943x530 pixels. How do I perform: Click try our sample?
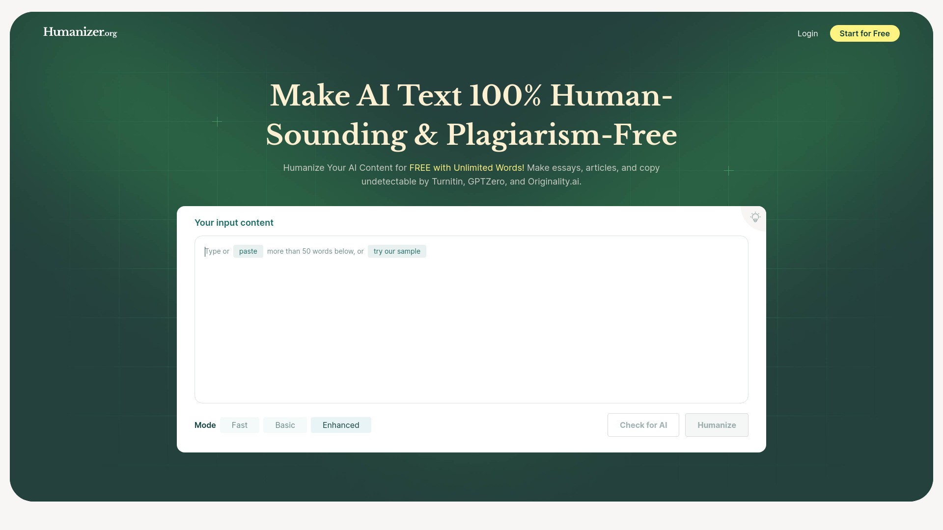click(397, 251)
